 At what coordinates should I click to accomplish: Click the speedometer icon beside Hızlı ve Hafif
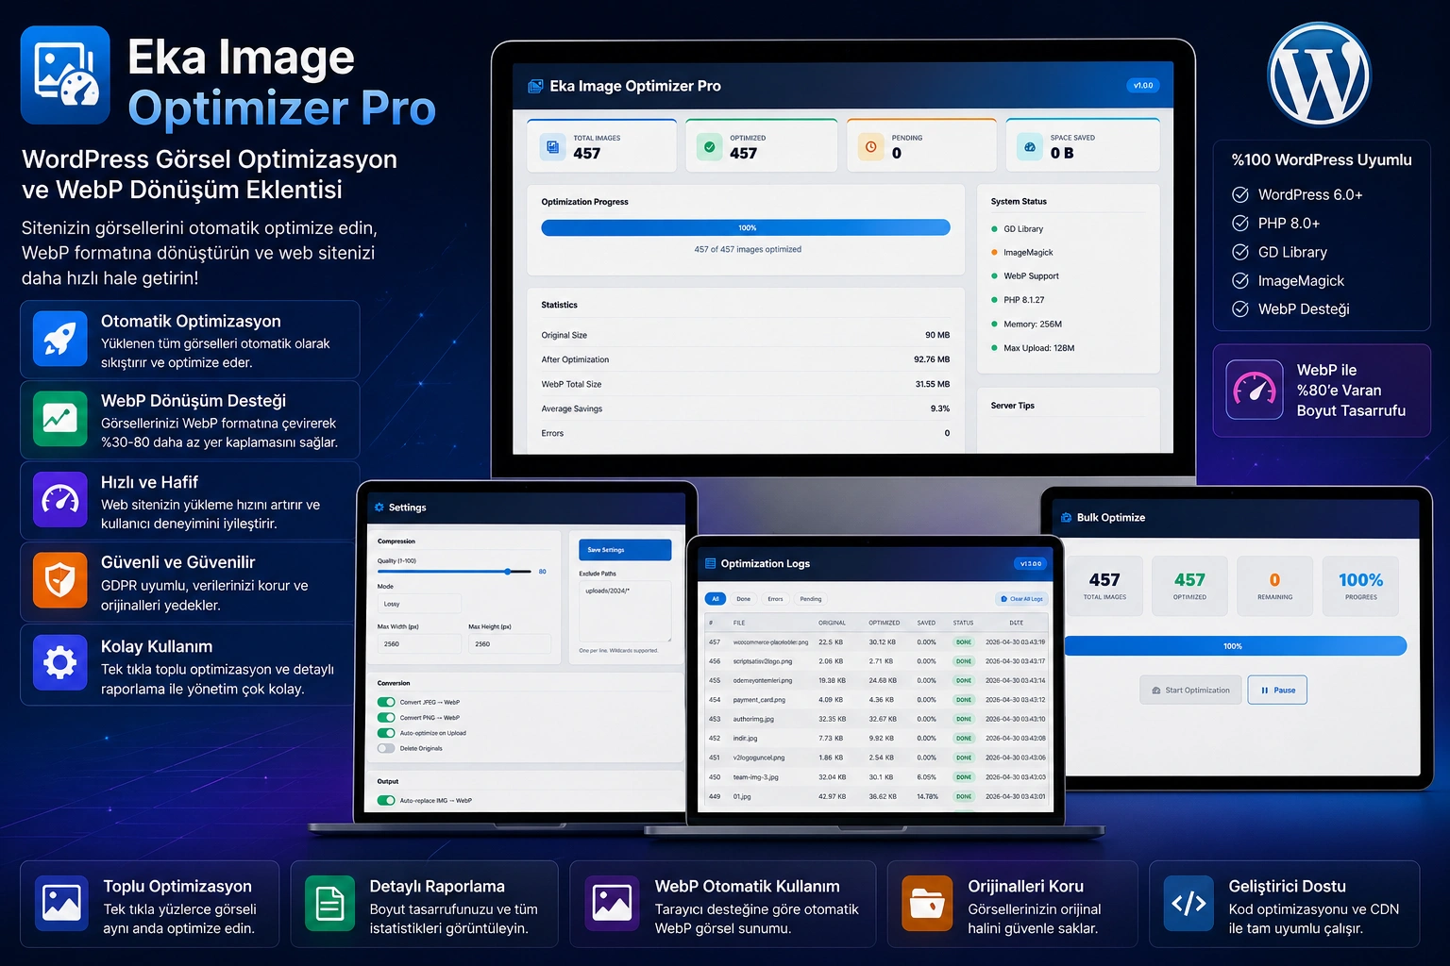[59, 500]
